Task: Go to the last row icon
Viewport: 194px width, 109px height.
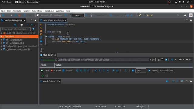Action: [x=107, y=71]
